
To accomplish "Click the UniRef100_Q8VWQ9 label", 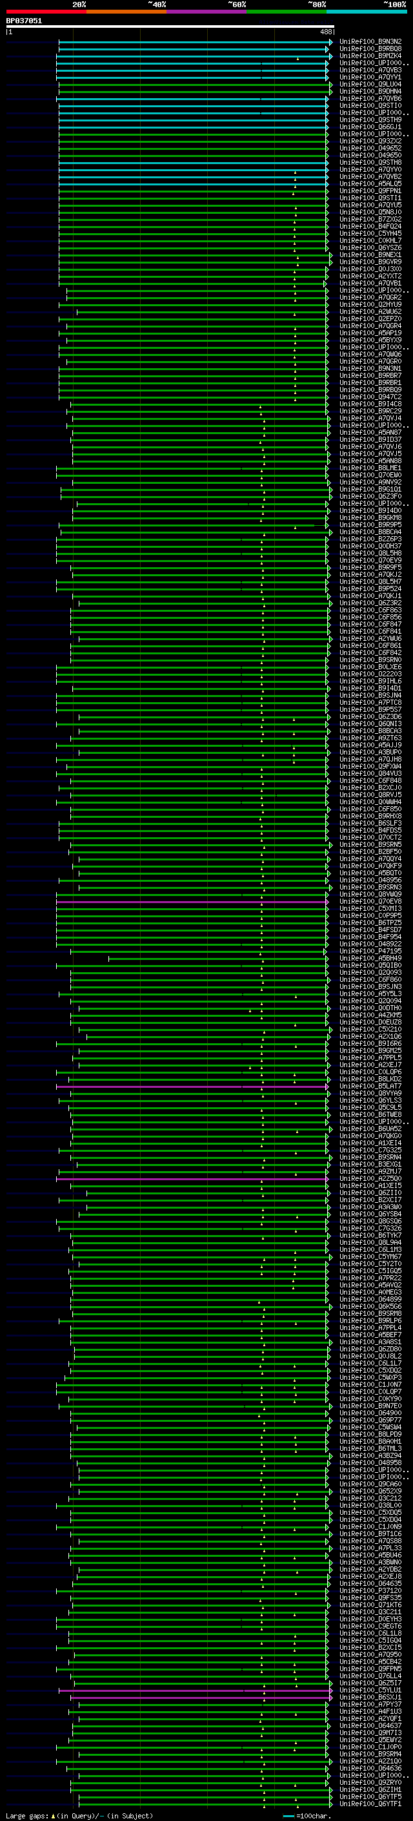I will point(370,894).
